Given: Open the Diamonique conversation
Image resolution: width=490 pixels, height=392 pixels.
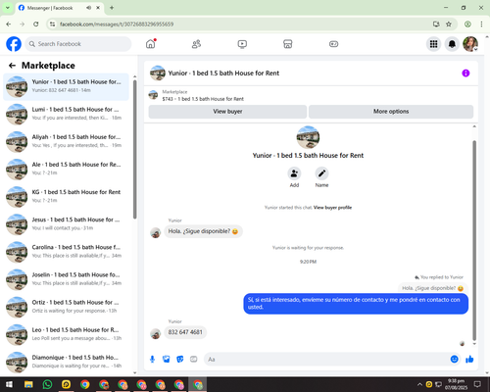Looking at the screenshot, I should [66, 363].
